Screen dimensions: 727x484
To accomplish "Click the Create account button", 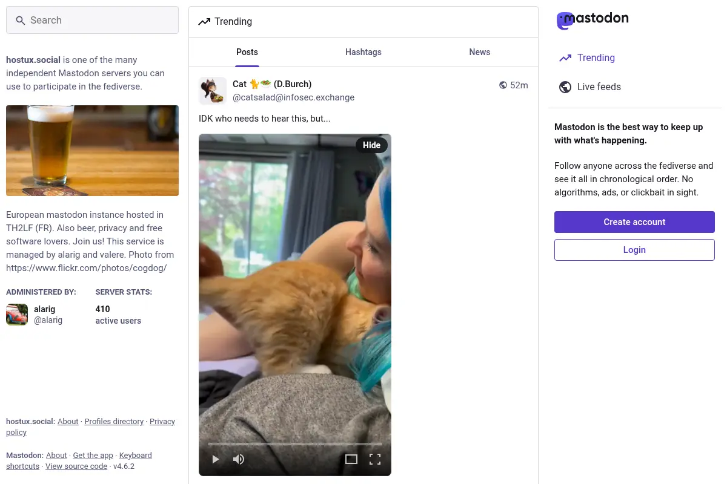I will tap(634, 222).
